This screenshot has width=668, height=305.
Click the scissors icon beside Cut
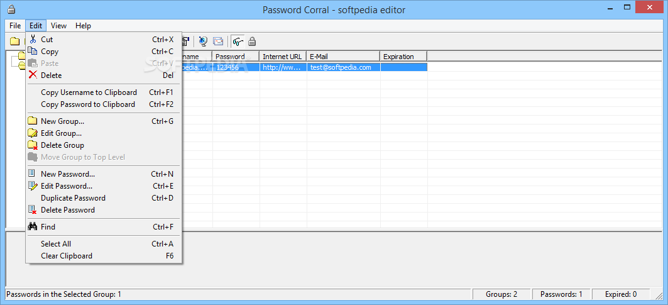click(33, 39)
